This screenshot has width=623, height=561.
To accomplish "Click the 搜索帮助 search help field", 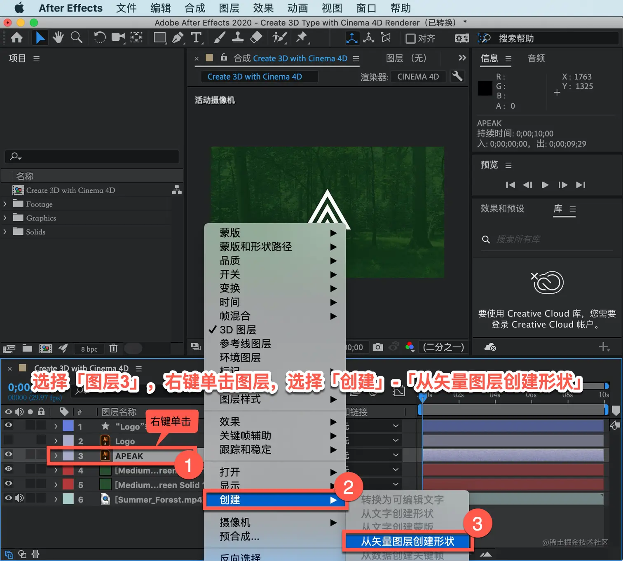I will click(x=548, y=38).
